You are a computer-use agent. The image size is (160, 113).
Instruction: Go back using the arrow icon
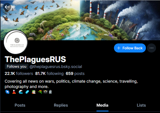coord(7,7)
